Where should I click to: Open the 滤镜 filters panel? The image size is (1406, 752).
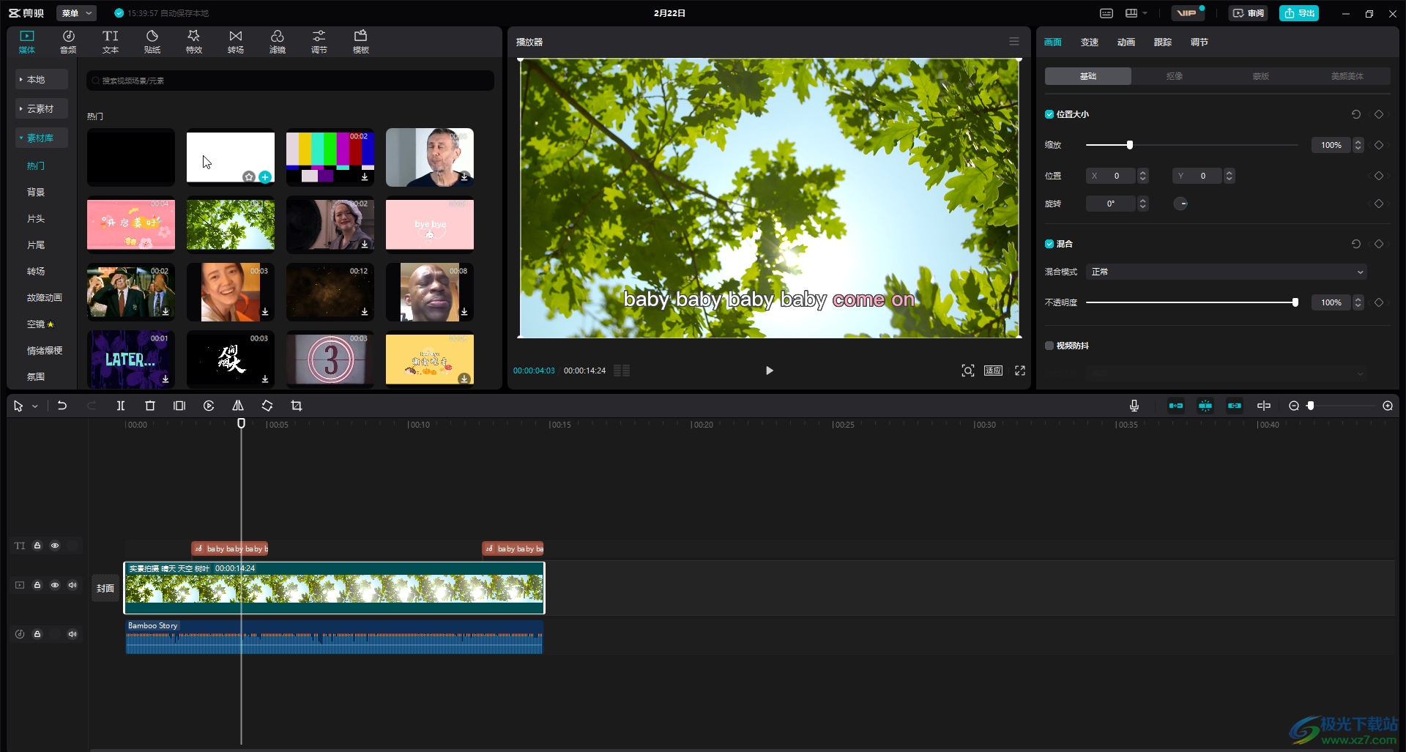(278, 42)
